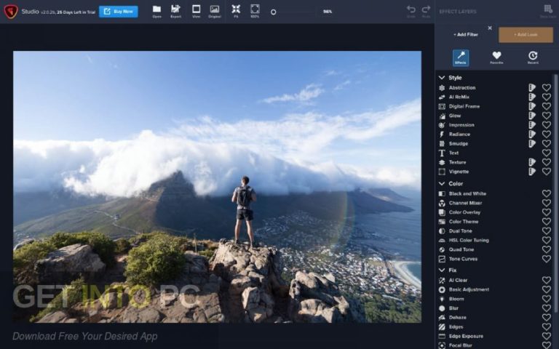Collapse the Style category

(x=442, y=78)
